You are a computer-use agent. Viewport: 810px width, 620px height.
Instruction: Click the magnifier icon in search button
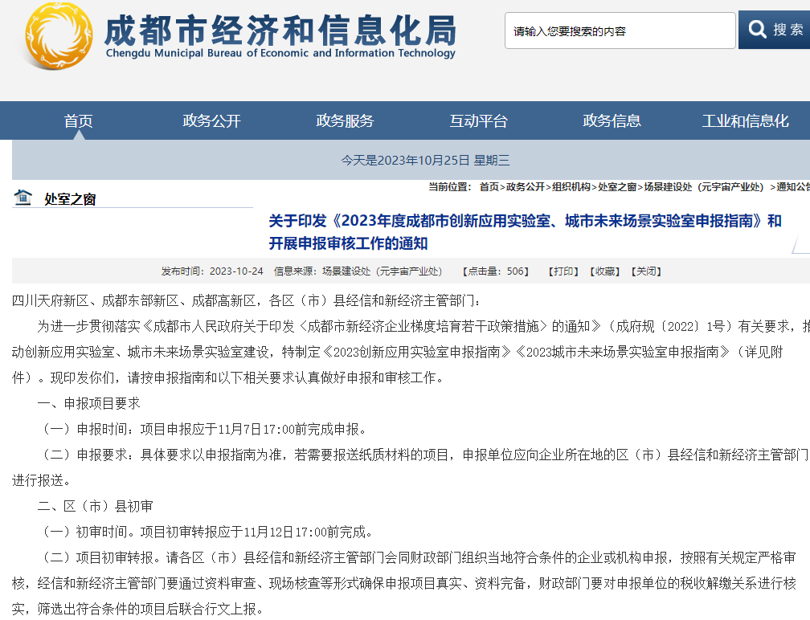757,30
